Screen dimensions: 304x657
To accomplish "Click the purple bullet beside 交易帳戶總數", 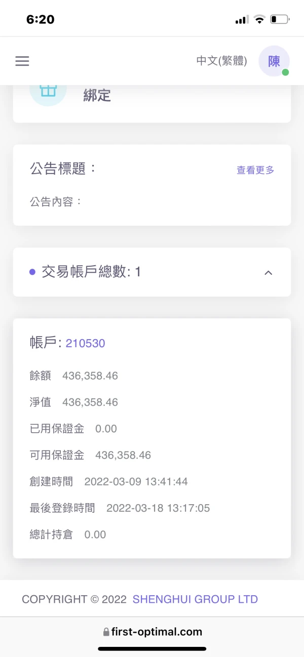I will pos(32,272).
